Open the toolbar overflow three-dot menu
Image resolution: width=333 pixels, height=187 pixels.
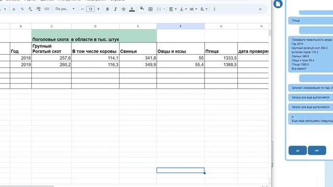pyautogui.click(x=214, y=9)
